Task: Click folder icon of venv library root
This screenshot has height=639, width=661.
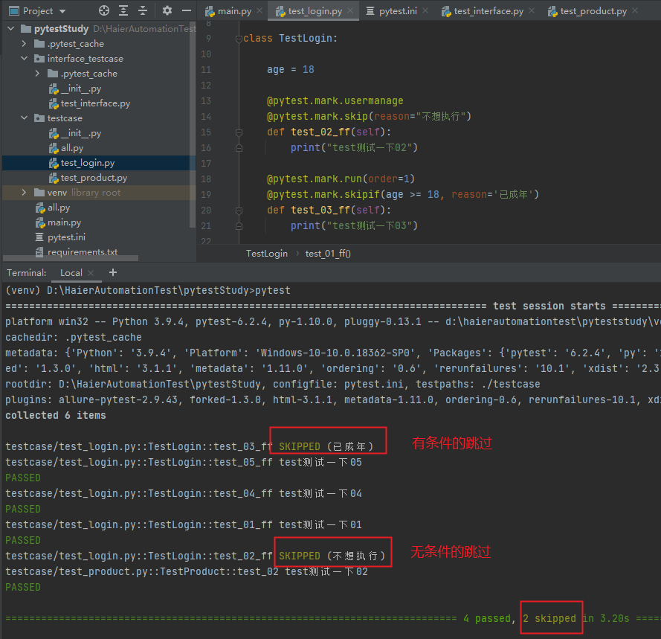Action: pyautogui.click(x=39, y=193)
